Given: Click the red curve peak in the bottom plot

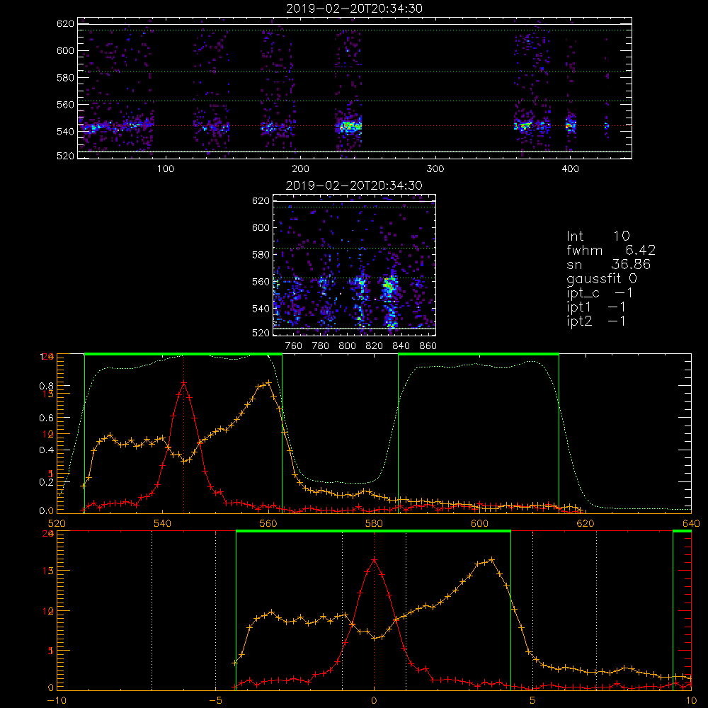Looking at the screenshot, I should (x=374, y=560).
